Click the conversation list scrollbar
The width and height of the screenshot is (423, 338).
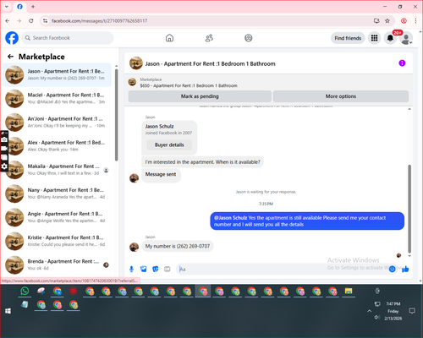click(116, 115)
